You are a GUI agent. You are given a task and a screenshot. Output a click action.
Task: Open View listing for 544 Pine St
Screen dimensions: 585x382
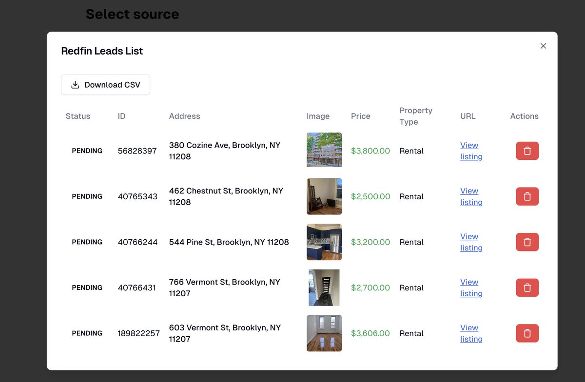pyautogui.click(x=471, y=242)
